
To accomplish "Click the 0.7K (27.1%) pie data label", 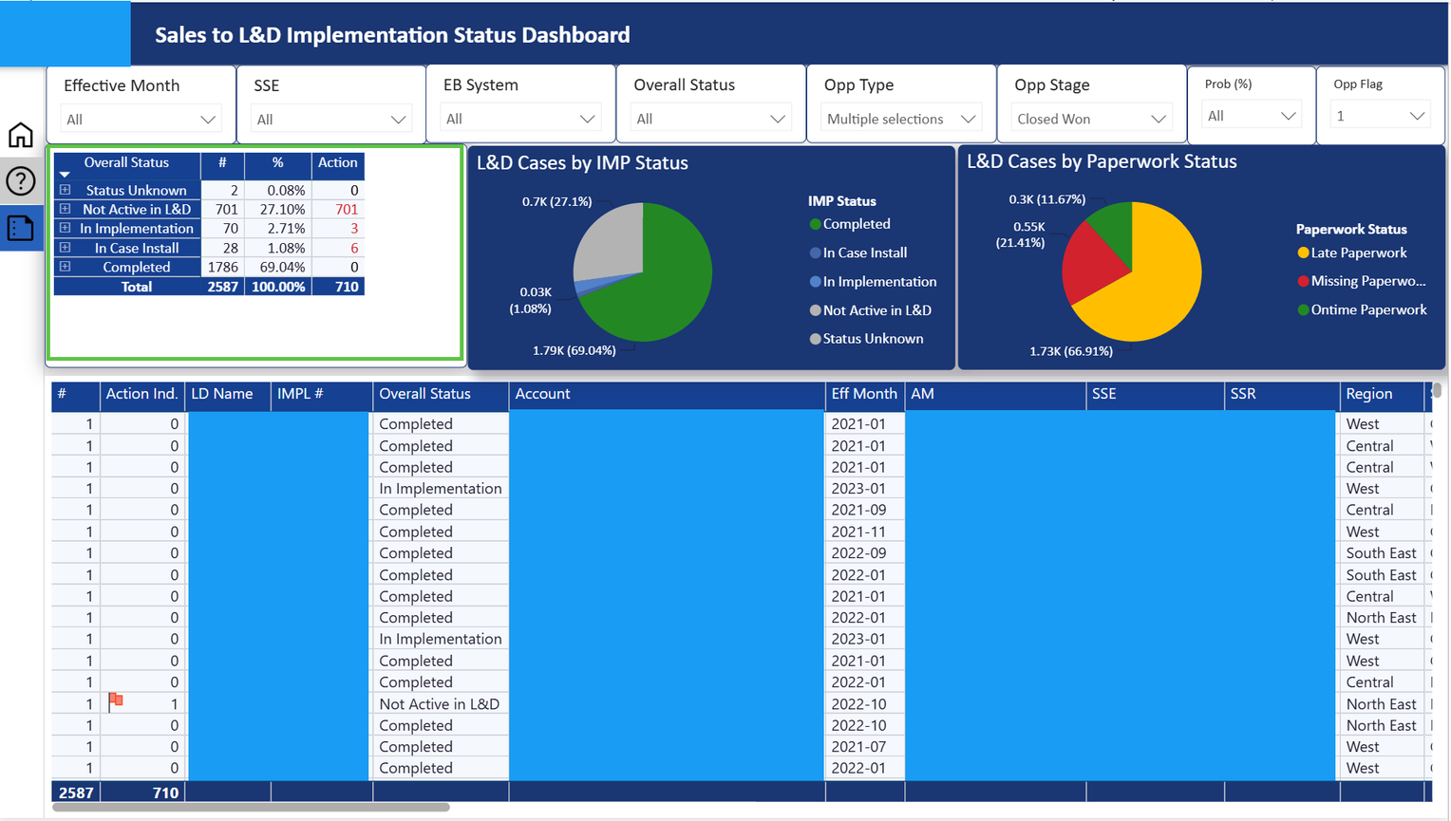I will (556, 201).
